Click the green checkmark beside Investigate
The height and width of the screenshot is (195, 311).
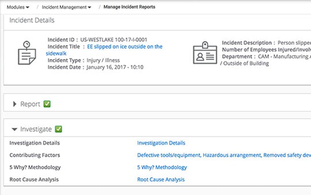coord(59,129)
